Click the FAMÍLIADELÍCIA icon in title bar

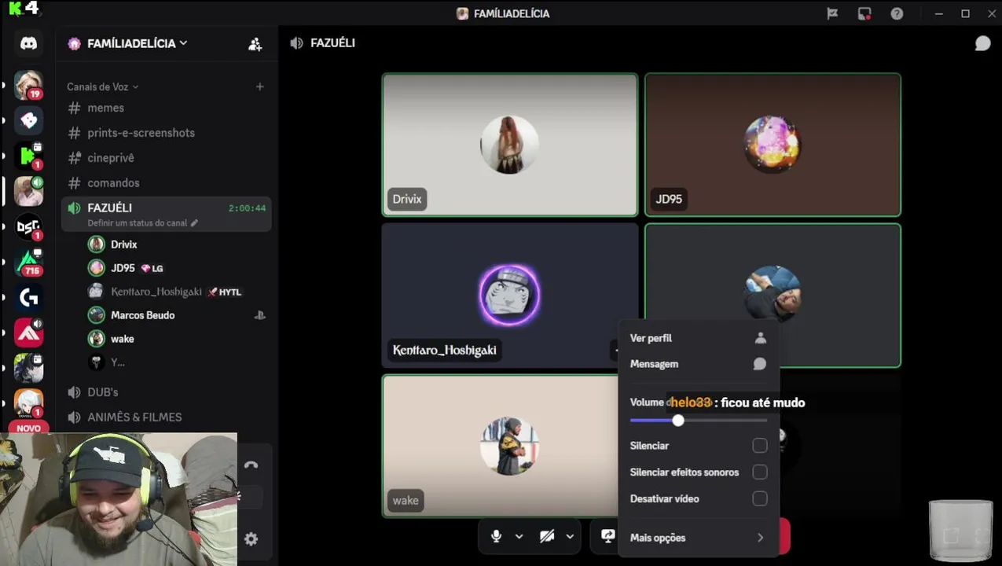[462, 13]
